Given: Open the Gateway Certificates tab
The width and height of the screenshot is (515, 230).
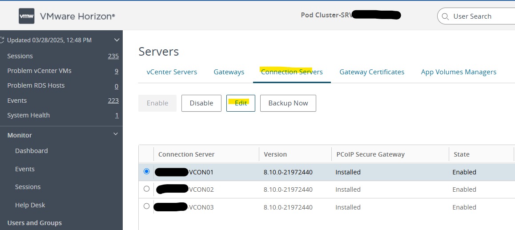Looking at the screenshot, I should tap(372, 72).
